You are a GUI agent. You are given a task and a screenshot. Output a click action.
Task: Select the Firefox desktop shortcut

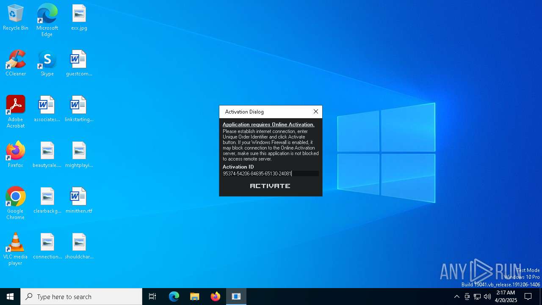coord(16,155)
